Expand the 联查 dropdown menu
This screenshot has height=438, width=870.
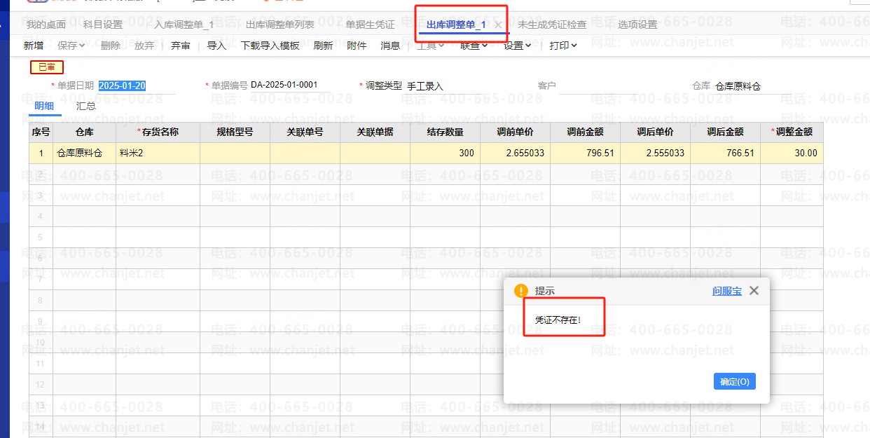[474, 46]
